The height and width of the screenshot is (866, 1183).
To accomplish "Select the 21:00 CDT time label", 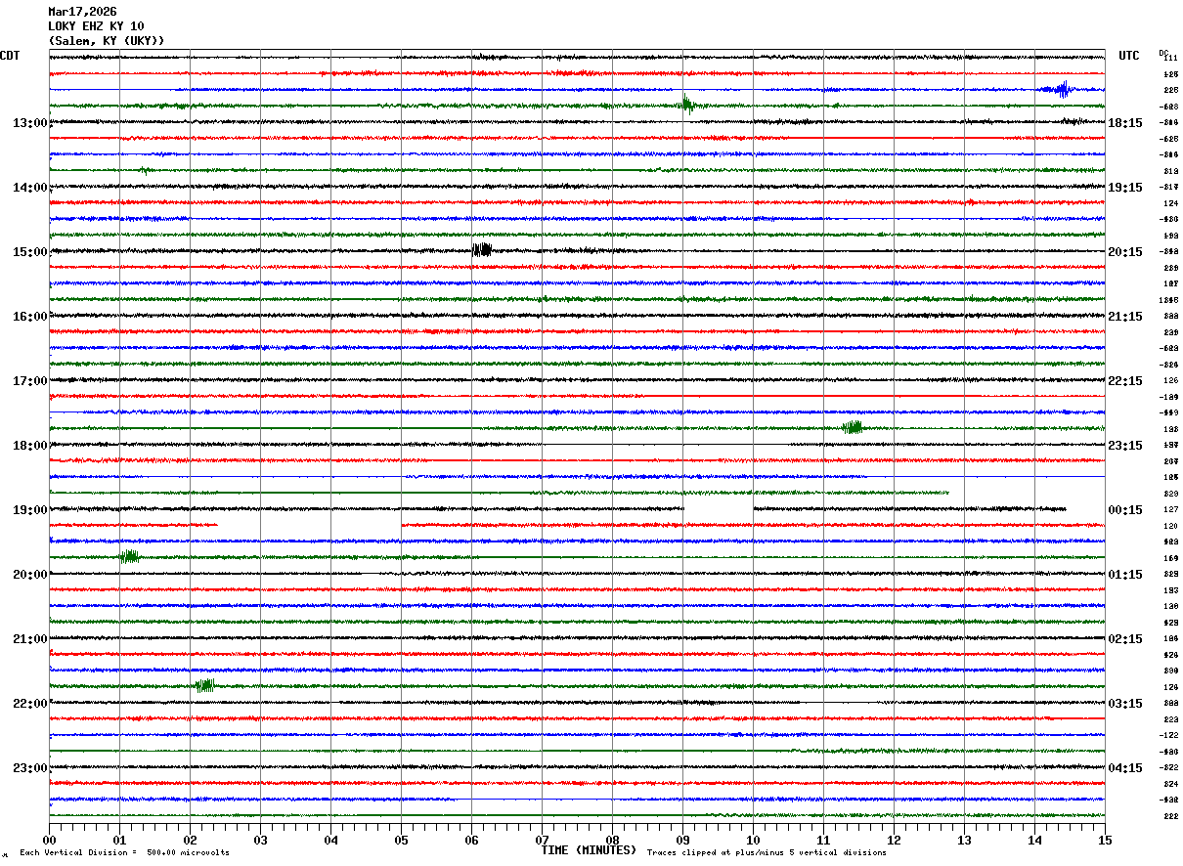I will 30,639.
